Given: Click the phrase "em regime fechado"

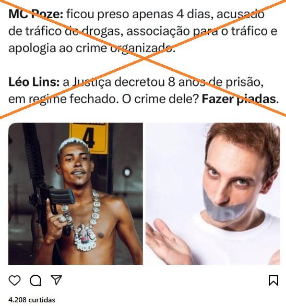Looking at the screenshot, I should (x=62, y=99).
